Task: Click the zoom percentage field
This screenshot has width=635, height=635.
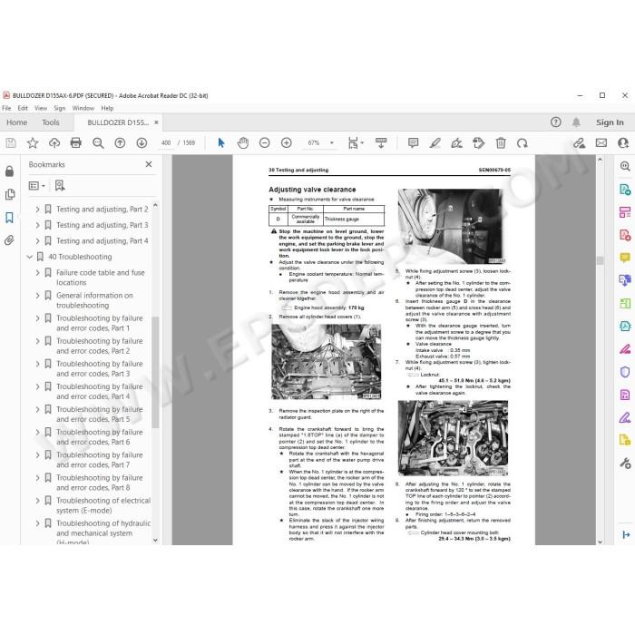Action: click(314, 143)
